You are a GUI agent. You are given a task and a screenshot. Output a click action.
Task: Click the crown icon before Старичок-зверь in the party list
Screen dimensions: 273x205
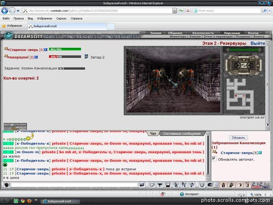coord(6,49)
